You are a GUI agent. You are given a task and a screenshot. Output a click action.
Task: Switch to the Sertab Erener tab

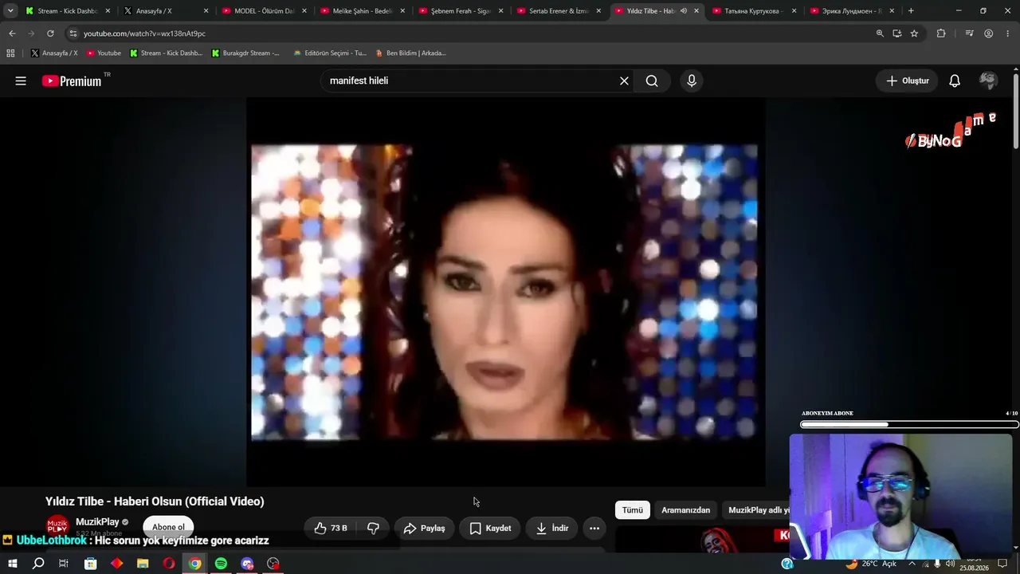point(559,11)
